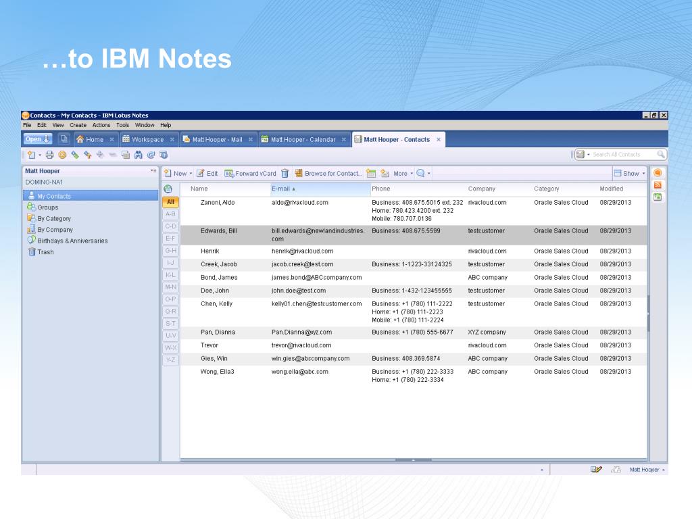Expand the Show dropdown

coord(630,174)
